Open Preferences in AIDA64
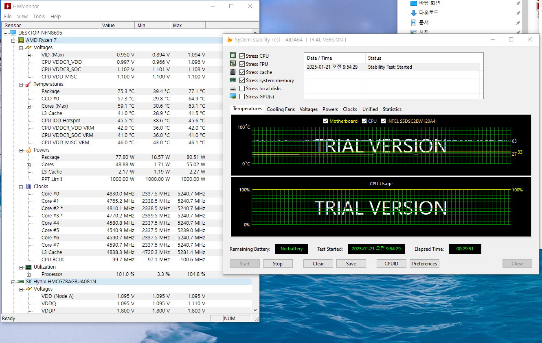Viewport: 542px width, 343px height. tap(424, 264)
